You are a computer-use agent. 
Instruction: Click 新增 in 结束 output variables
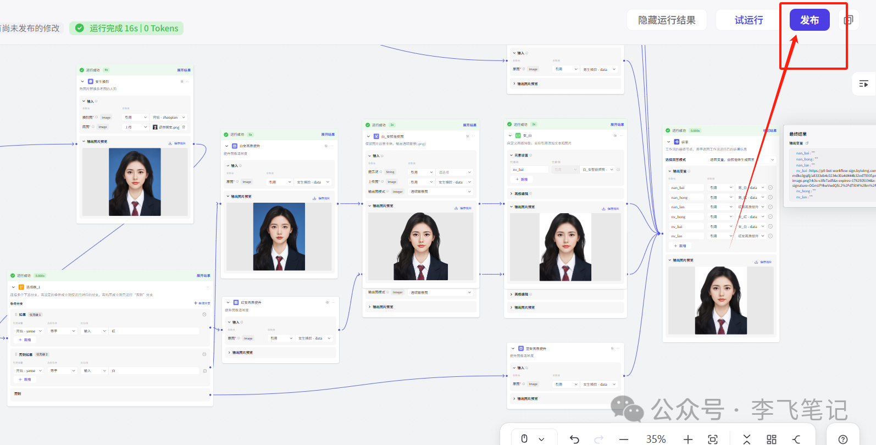tap(680, 246)
